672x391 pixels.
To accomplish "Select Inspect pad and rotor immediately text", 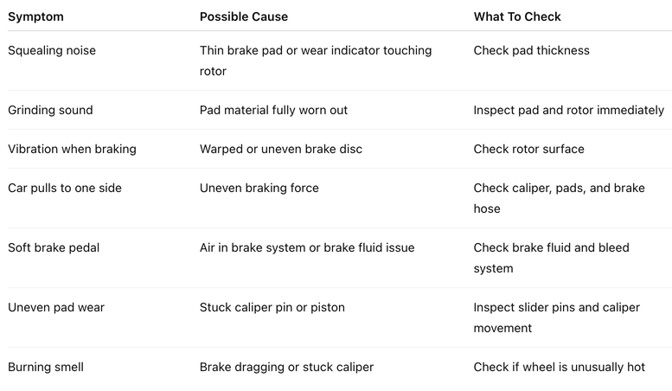I will click(x=569, y=110).
